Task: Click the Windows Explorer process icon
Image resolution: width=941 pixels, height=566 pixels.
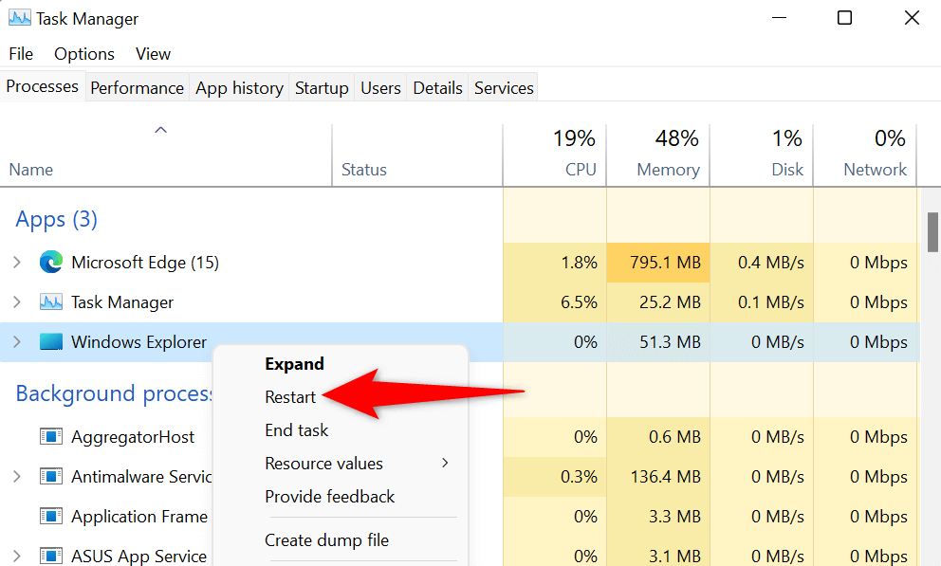Action: click(51, 342)
